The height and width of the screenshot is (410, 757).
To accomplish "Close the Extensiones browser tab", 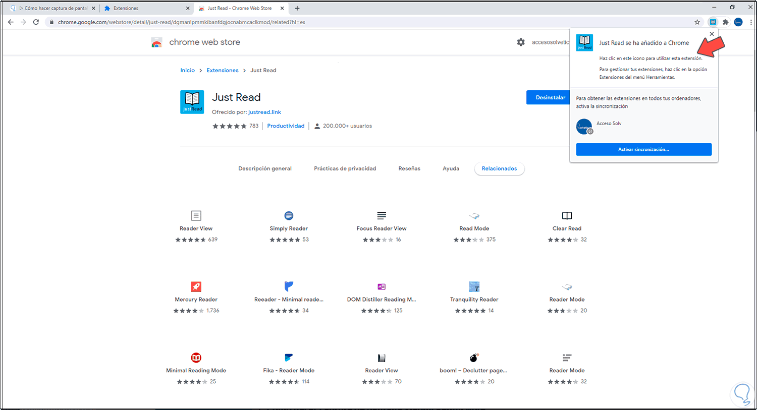I will [188, 8].
